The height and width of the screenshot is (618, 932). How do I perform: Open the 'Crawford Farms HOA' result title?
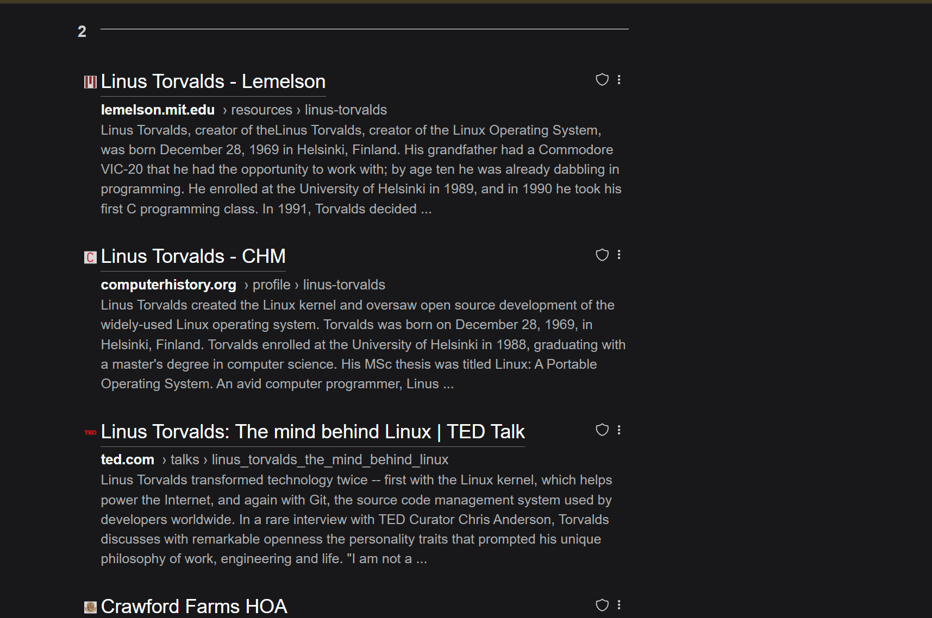194,606
